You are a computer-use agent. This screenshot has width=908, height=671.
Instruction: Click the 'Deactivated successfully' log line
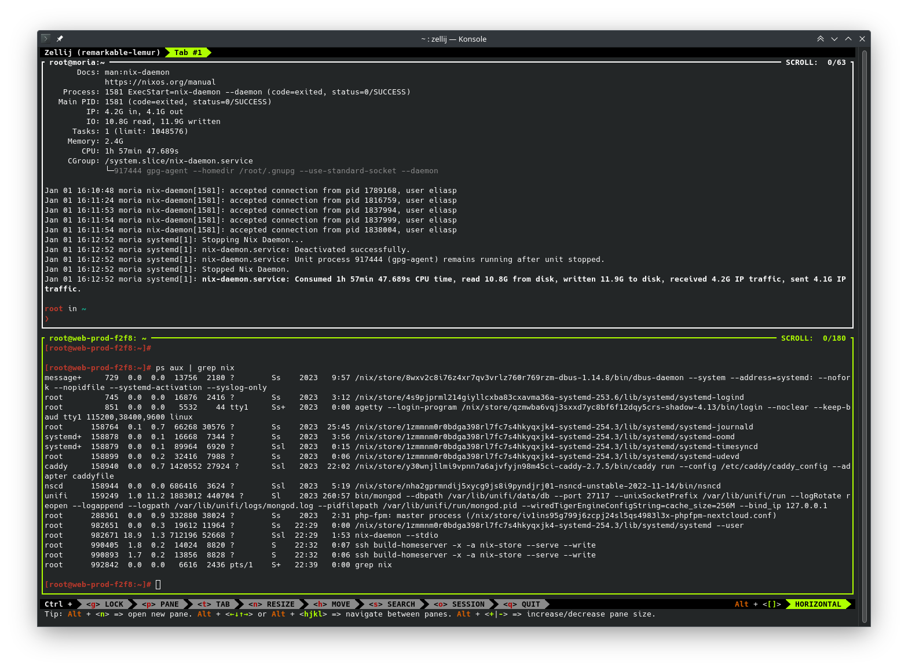point(228,250)
